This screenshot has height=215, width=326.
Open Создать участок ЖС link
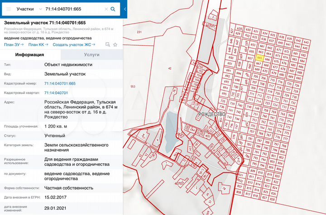click(74, 45)
